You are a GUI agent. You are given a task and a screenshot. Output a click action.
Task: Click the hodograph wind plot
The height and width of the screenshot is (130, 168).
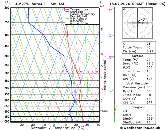pos(138,23)
